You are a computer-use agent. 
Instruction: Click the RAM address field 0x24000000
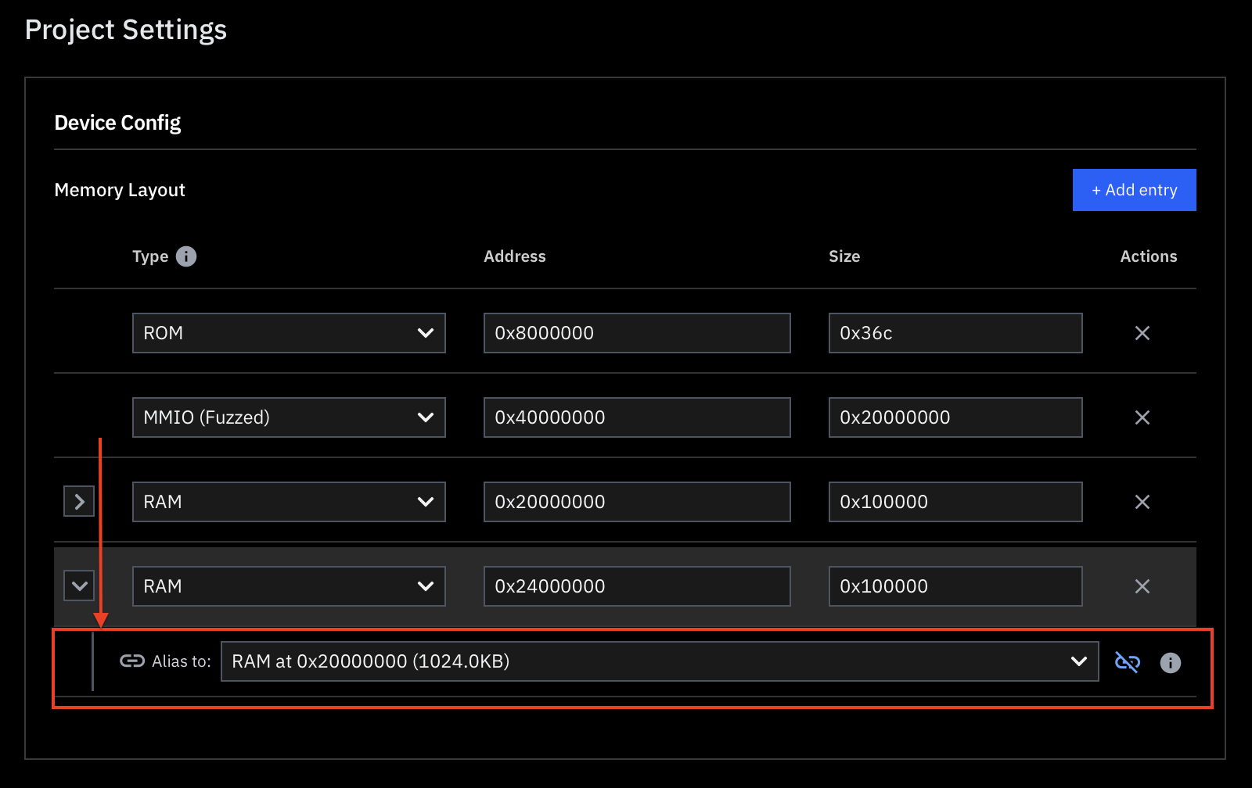pyautogui.click(x=636, y=586)
